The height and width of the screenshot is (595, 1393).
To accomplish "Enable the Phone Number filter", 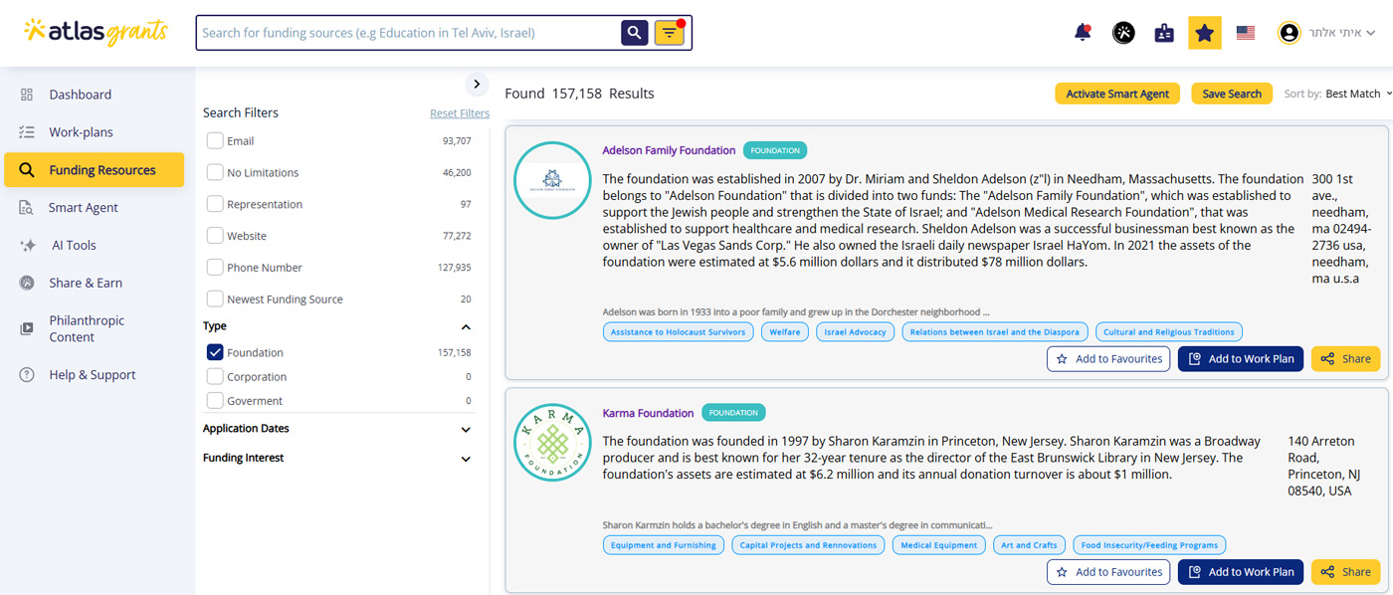I will click(x=215, y=268).
